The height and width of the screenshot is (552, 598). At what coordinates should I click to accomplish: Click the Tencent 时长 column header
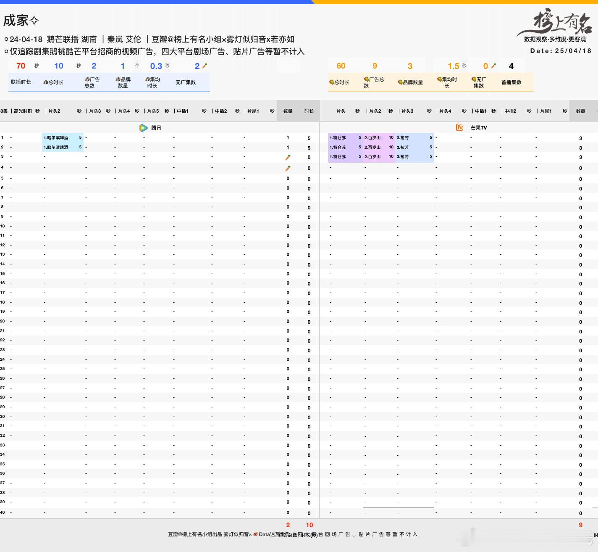[x=309, y=111]
